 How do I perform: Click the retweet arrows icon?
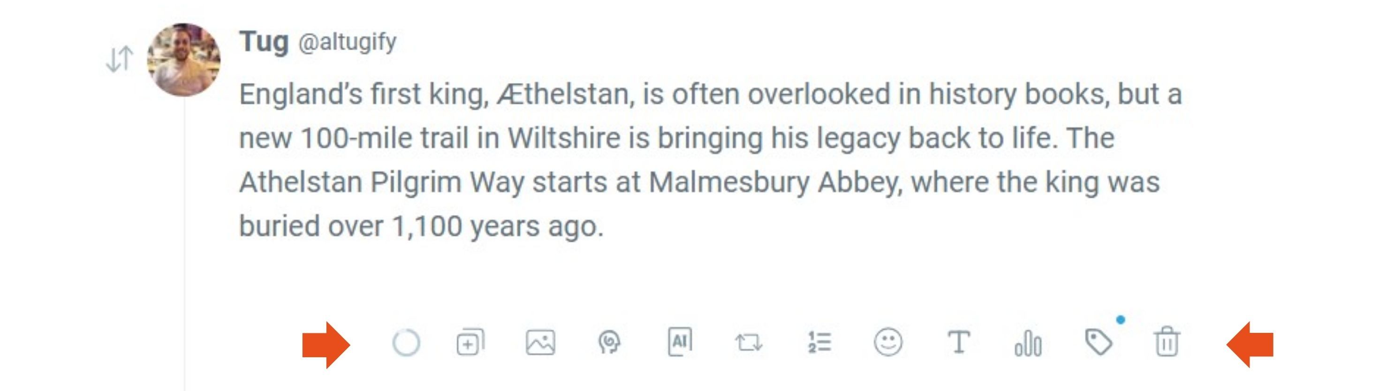(749, 342)
